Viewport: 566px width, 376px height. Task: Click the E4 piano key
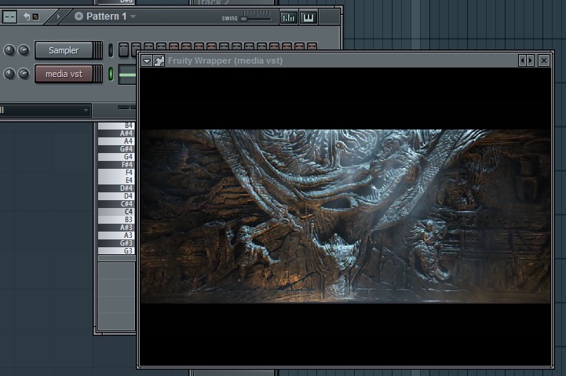click(x=116, y=181)
